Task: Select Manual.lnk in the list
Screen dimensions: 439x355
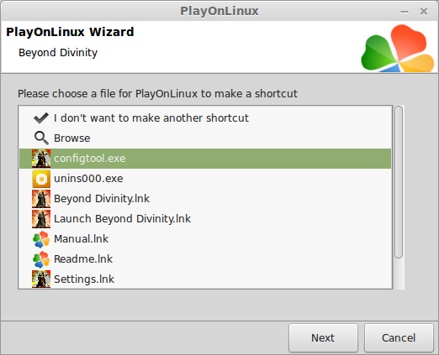Action: coord(205,239)
